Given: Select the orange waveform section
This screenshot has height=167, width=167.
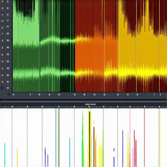Looking at the screenshot, I should [x=97, y=46].
